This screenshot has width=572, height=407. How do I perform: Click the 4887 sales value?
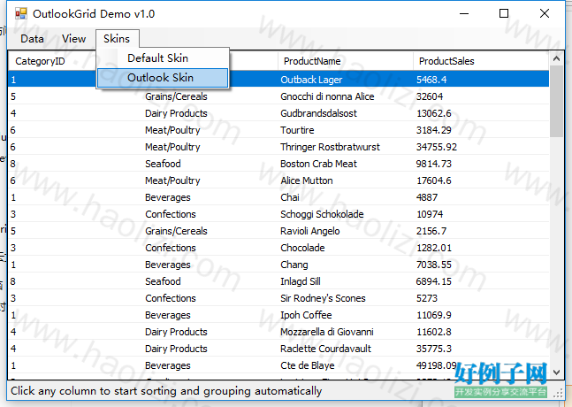pos(427,197)
